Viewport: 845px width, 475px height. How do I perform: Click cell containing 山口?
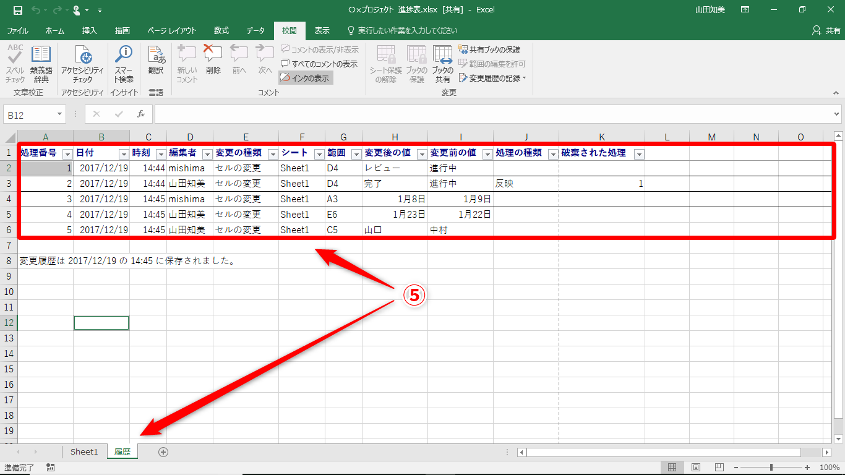395,230
